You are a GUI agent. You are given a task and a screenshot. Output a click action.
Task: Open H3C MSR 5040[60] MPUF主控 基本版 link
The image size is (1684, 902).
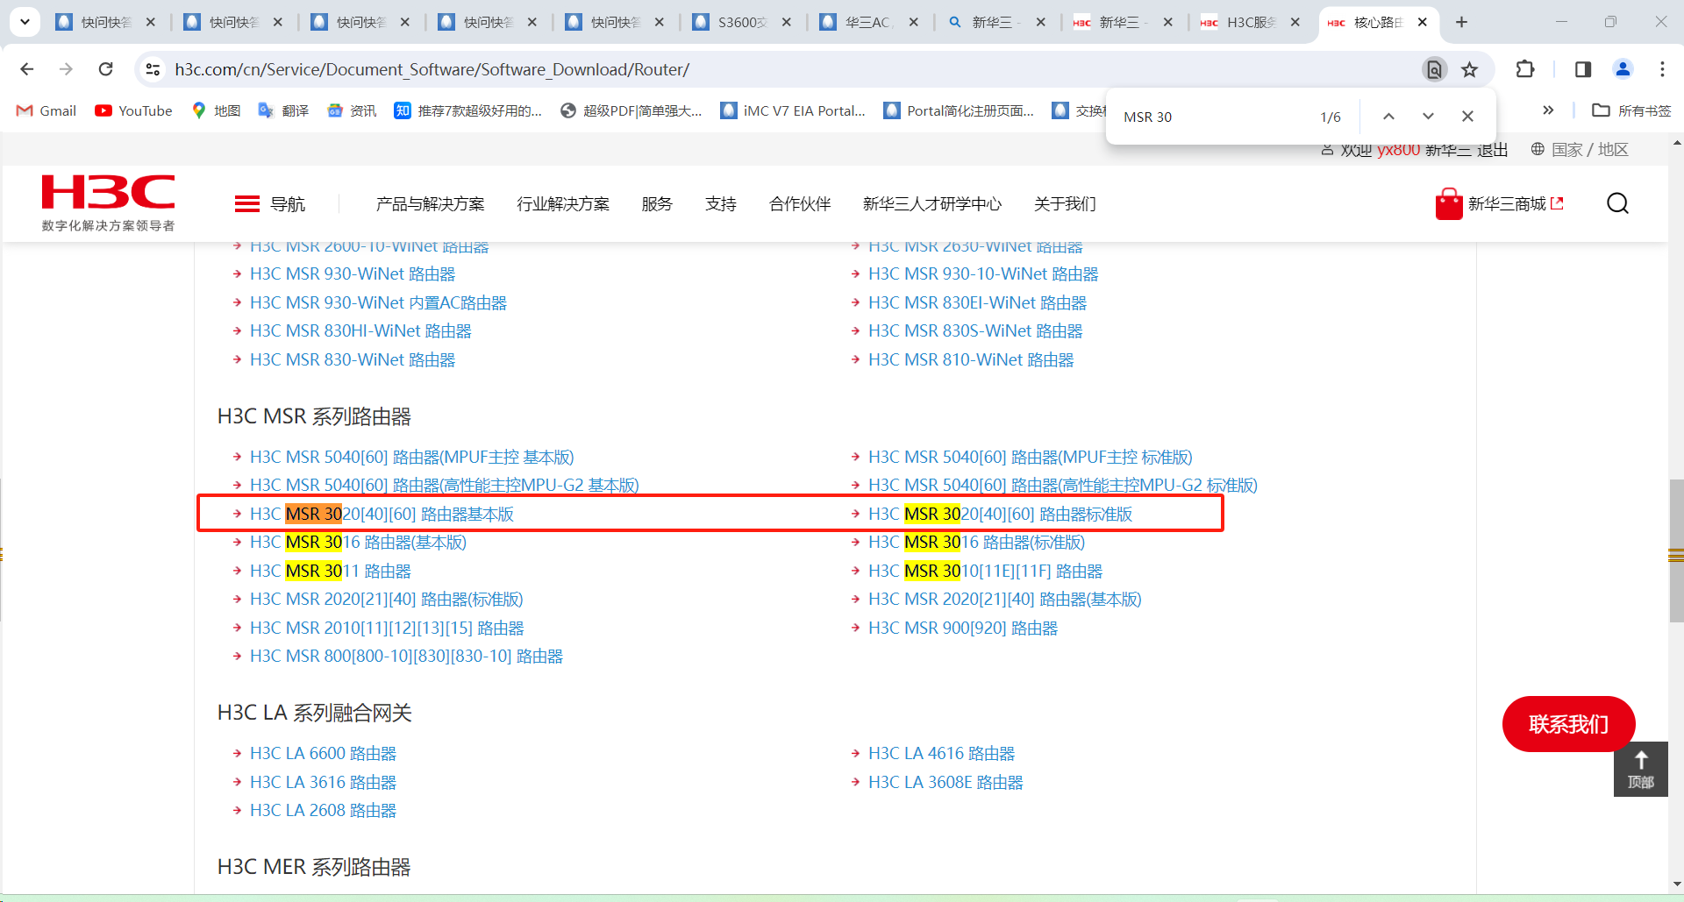(411, 457)
